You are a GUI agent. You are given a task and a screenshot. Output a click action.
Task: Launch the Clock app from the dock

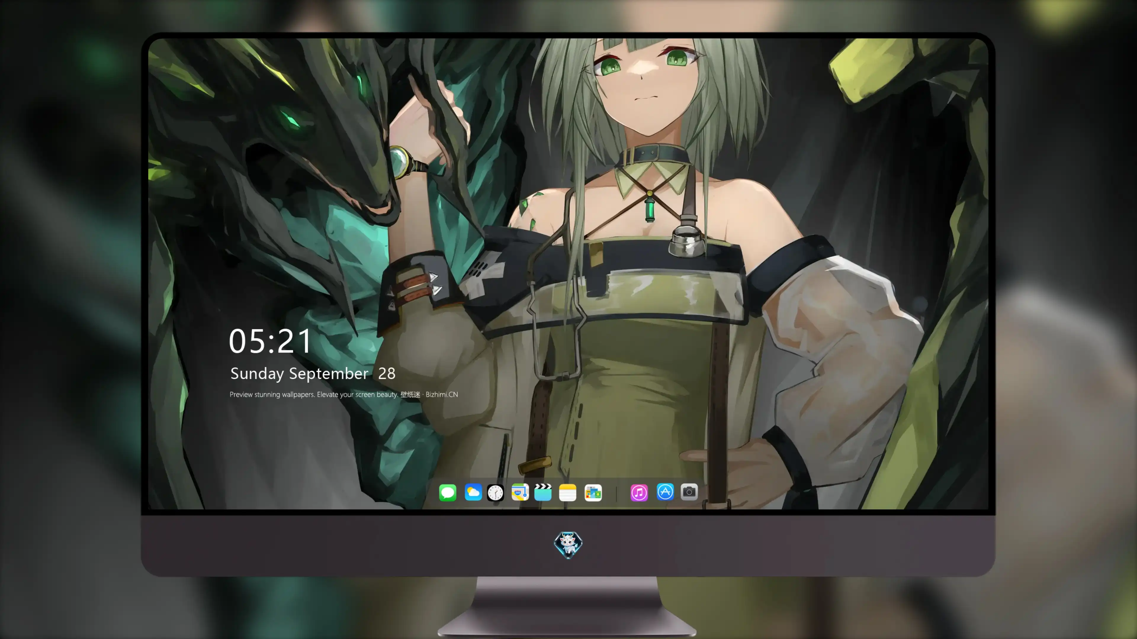[x=495, y=493]
